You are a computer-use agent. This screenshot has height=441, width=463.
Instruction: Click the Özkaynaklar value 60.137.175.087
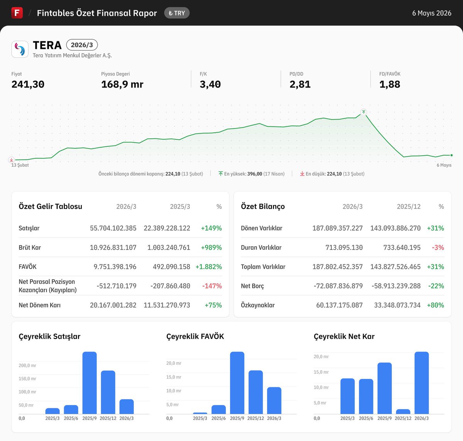340,305
